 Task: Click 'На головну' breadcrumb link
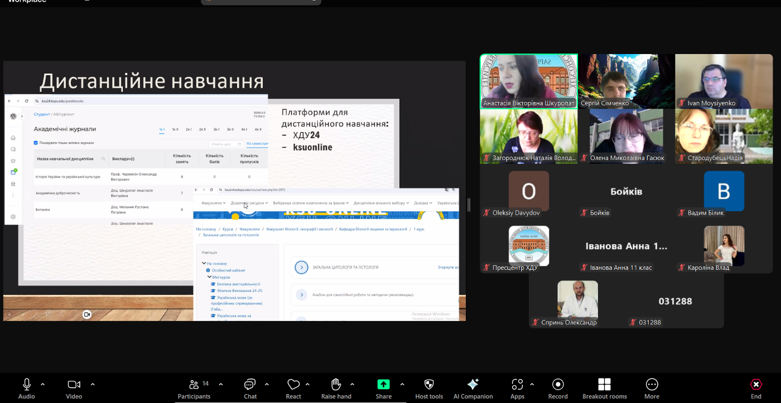(206, 229)
